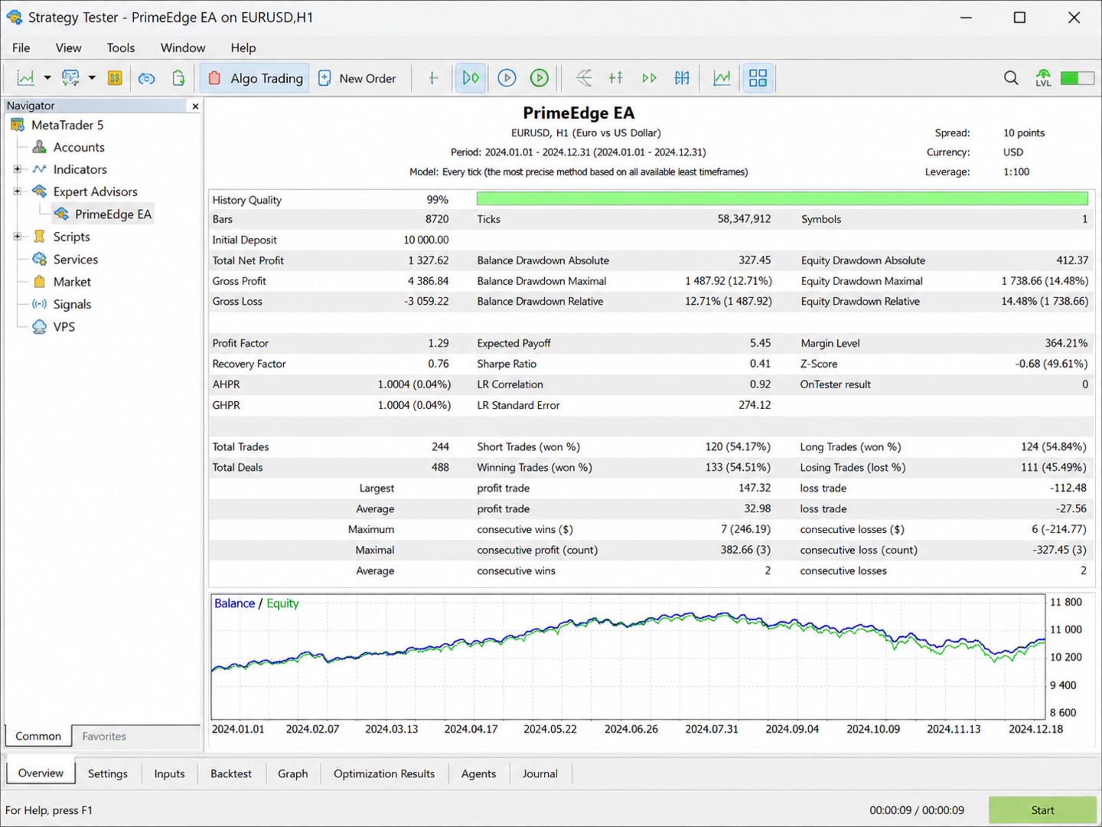Open the signal LVL connection icon
The width and height of the screenshot is (1102, 827).
click(1043, 78)
